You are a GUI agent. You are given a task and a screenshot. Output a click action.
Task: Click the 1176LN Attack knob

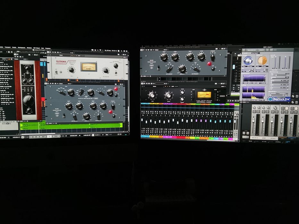[182, 92]
